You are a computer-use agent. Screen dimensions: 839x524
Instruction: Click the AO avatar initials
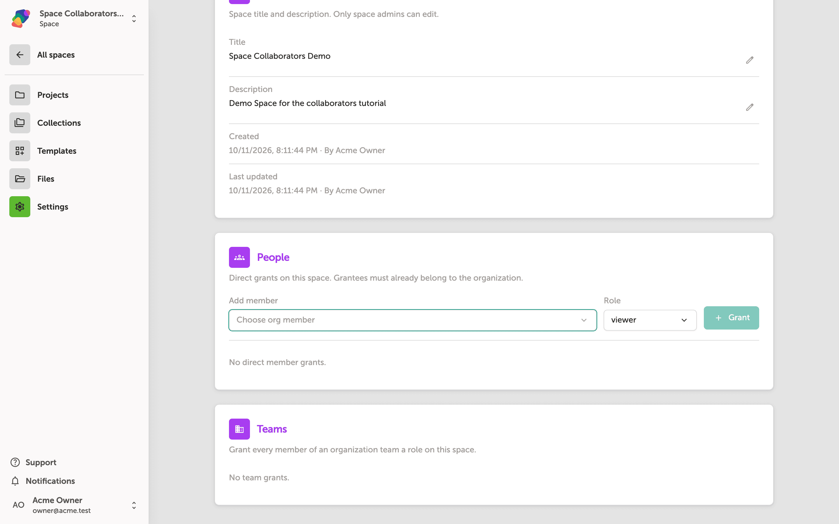18,505
